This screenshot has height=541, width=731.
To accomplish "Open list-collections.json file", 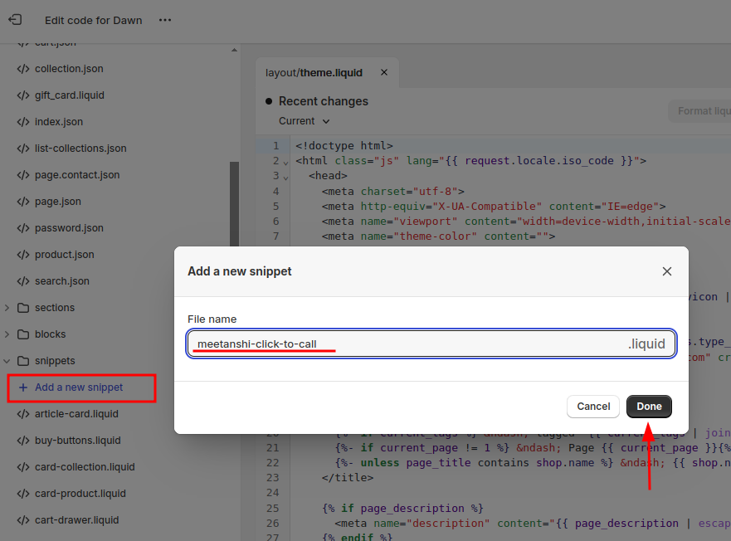I will click(80, 149).
